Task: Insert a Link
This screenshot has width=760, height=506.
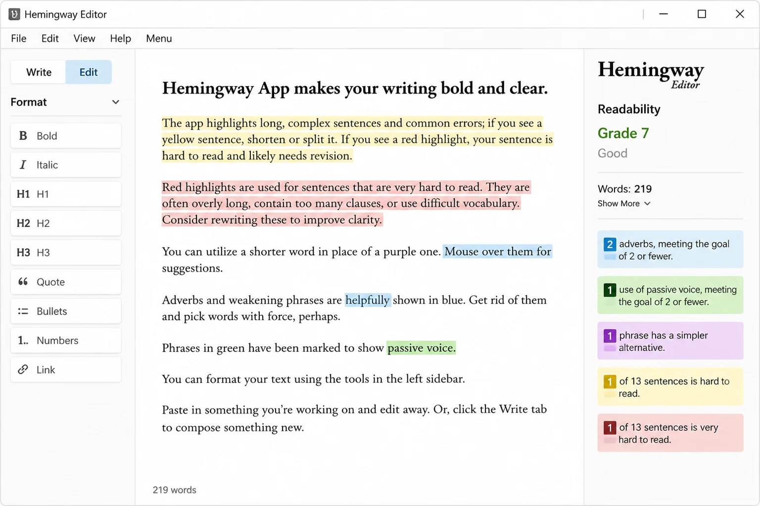Action: click(x=66, y=370)
